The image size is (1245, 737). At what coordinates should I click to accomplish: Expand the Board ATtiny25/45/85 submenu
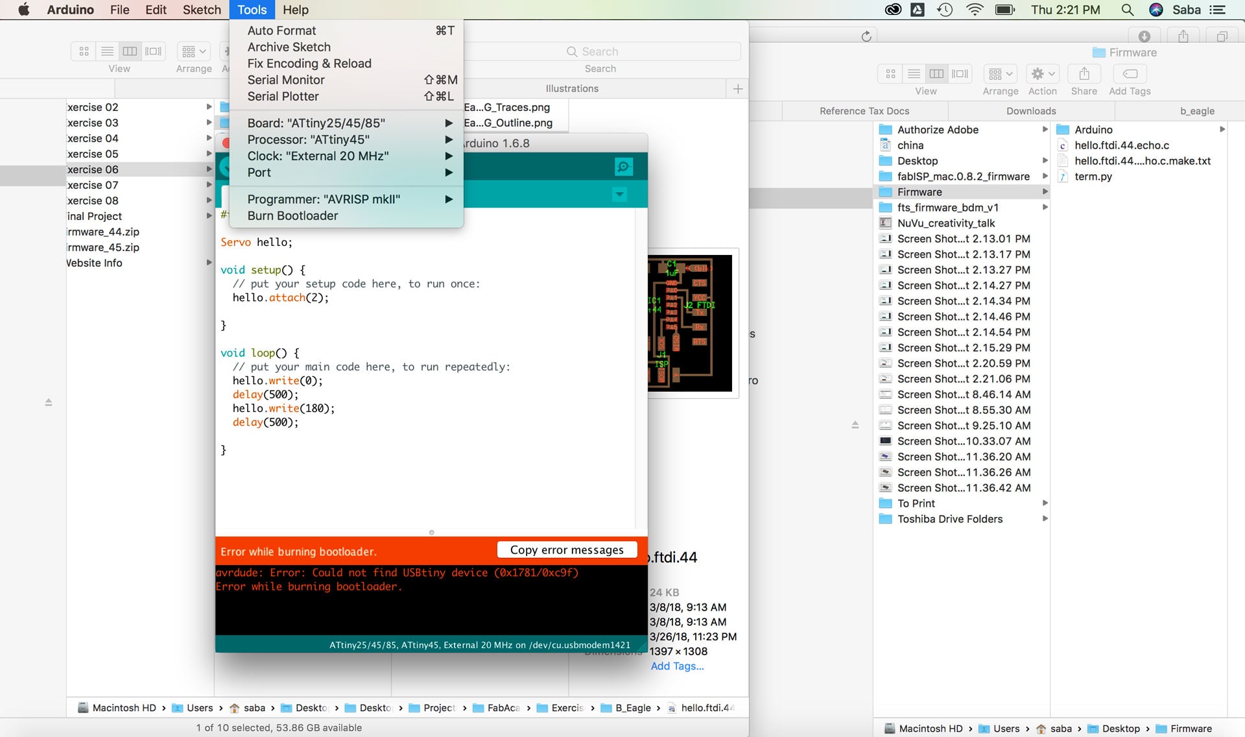click(x=346, y=123)
